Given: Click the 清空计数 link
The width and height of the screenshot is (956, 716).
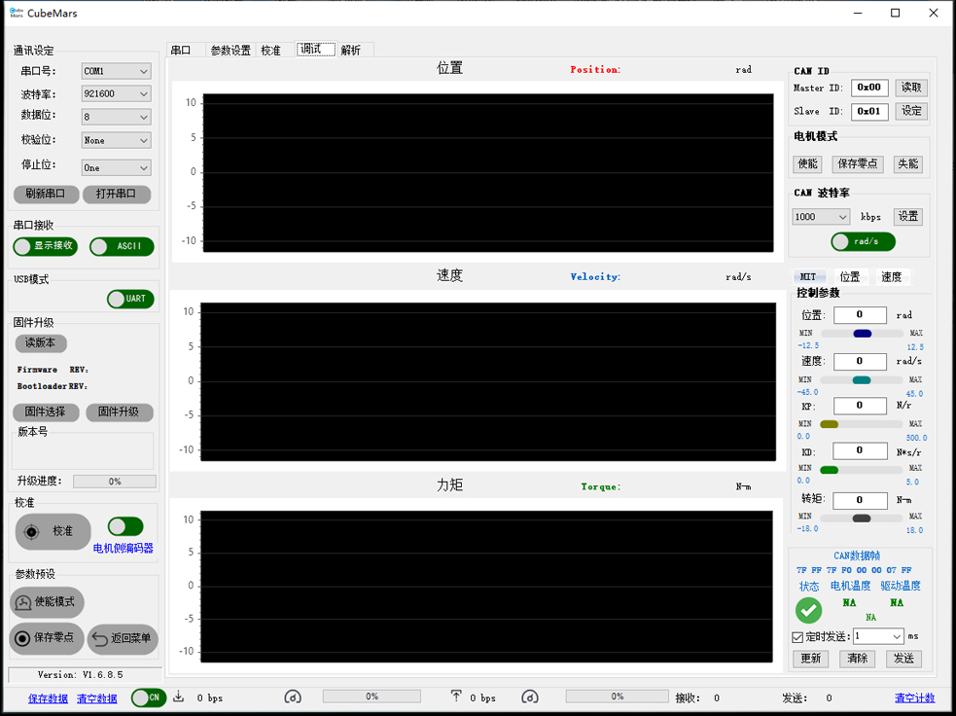Looking at the screenshot, I should [914, 698].
